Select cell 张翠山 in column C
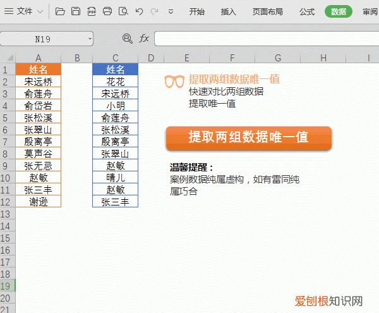 coord(116,154)
